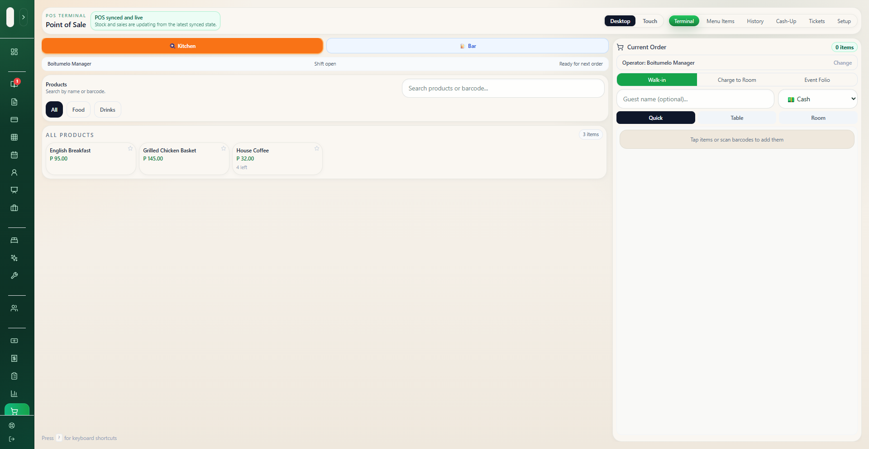Open the bed rooms icon in sidebar
The height and width of the screenshot is (449, 869).
coord(14,241)
